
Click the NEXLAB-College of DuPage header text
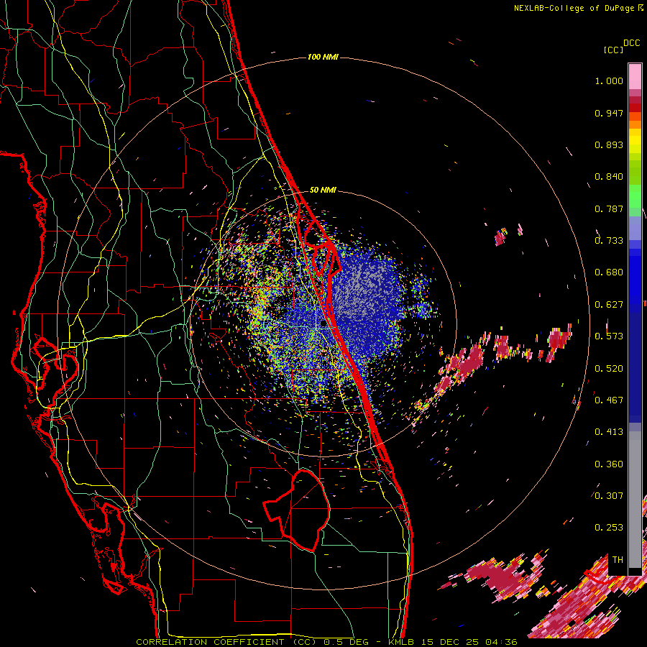574,8
